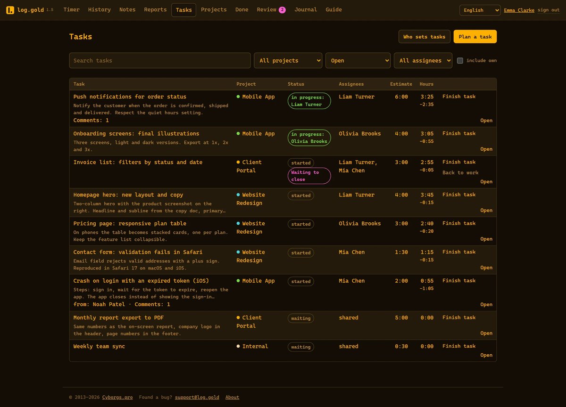Open the Pricing page task
566x407 pixels.
(x=486, y=239)
